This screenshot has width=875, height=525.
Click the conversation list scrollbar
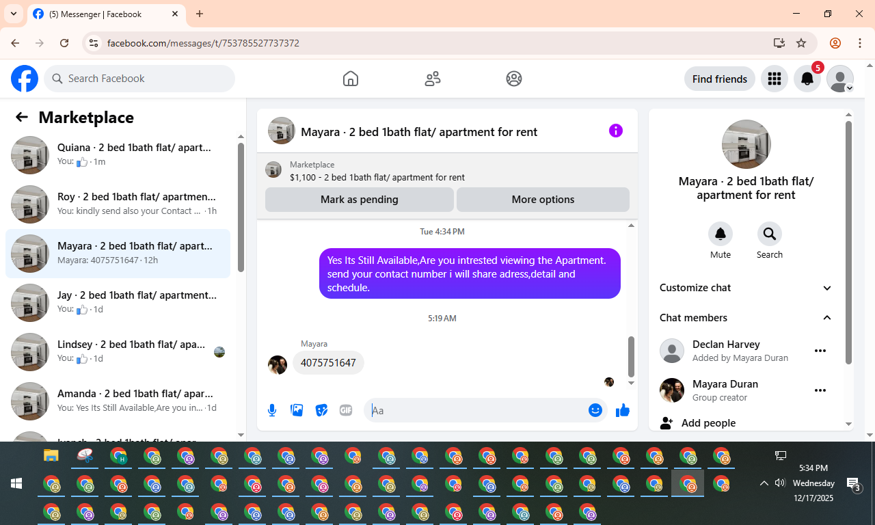pos(241,207)
